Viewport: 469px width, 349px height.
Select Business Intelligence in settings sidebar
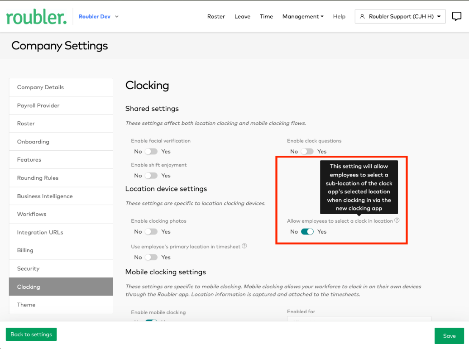click(61, 196)
